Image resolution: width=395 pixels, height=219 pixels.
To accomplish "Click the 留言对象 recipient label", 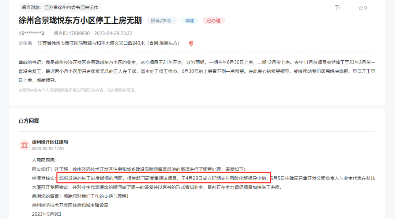I will tap(60, 8).
